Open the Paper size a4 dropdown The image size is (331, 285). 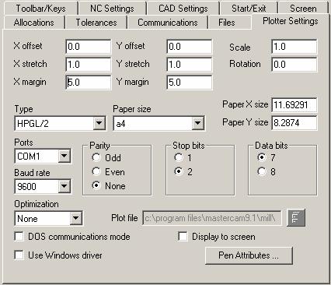pos(198,123)
